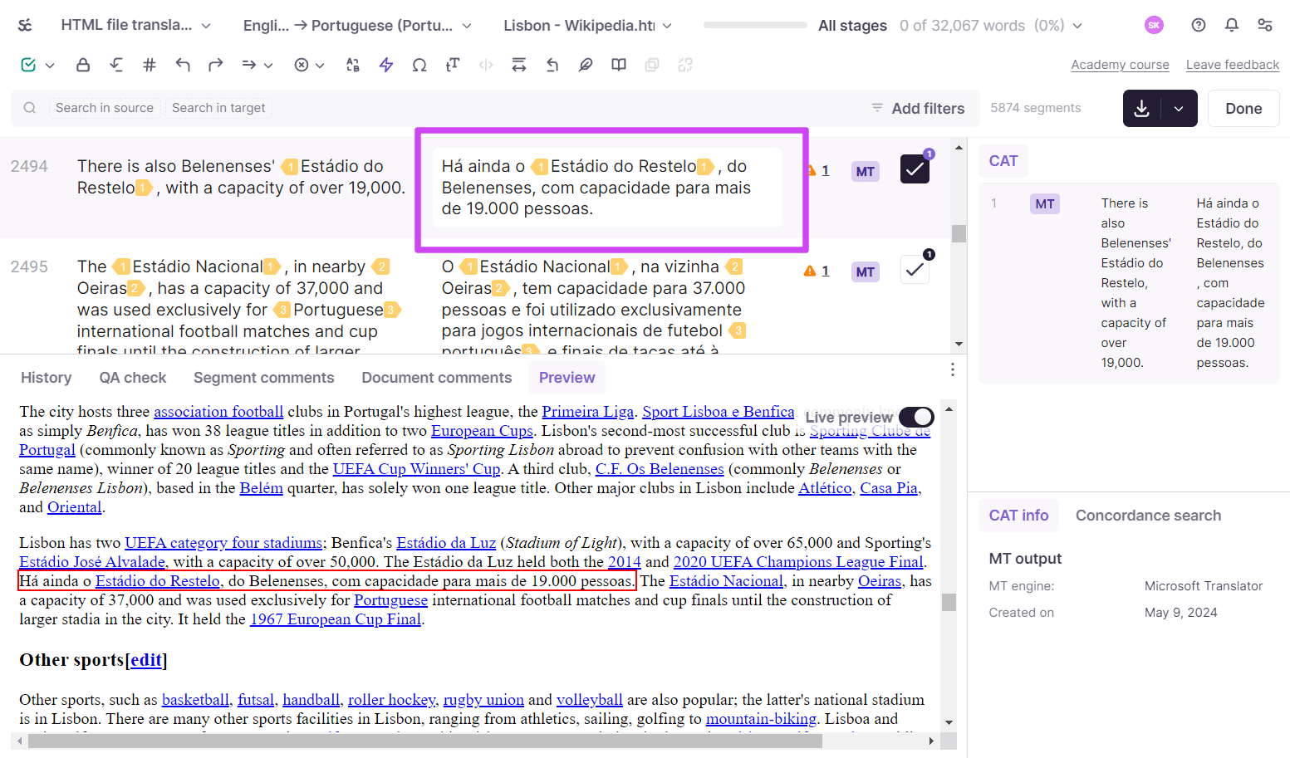Switch to Concordance search tab
Image resolution: width=1290 pixels, height=758 pixels.
[x=1148, y=516]
